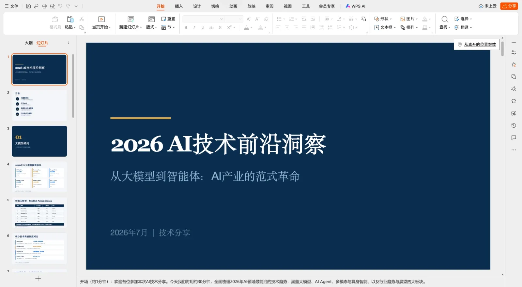
Task: Toggle left text alignment
Action: click(x=278, y=28)
